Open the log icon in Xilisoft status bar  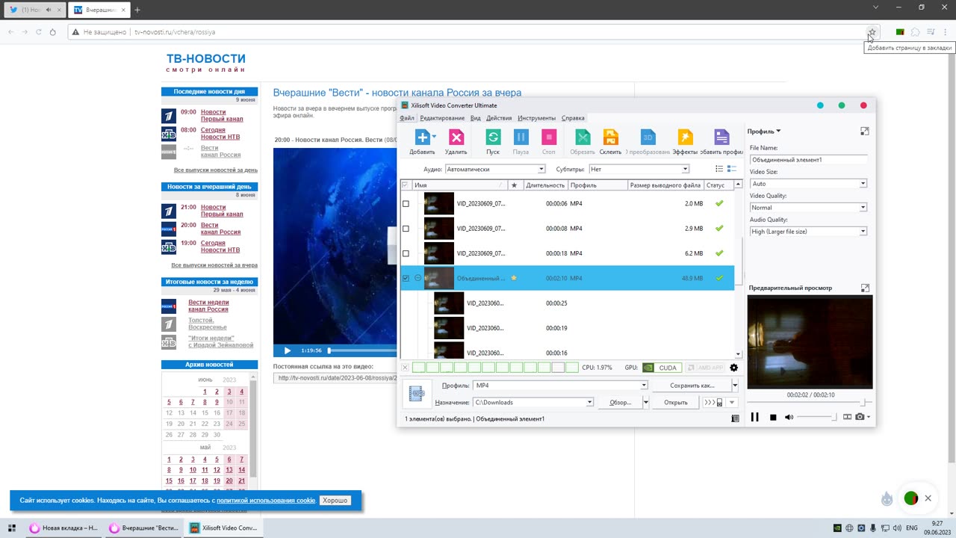coord(736,418)
